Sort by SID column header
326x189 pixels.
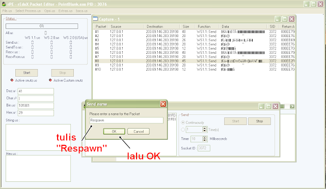pyautogui.click(x=273, y=26)
